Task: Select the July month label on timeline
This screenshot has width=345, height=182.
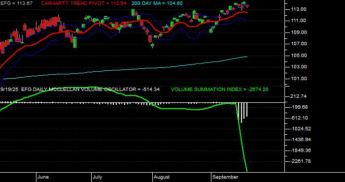Action: (97, 177)
